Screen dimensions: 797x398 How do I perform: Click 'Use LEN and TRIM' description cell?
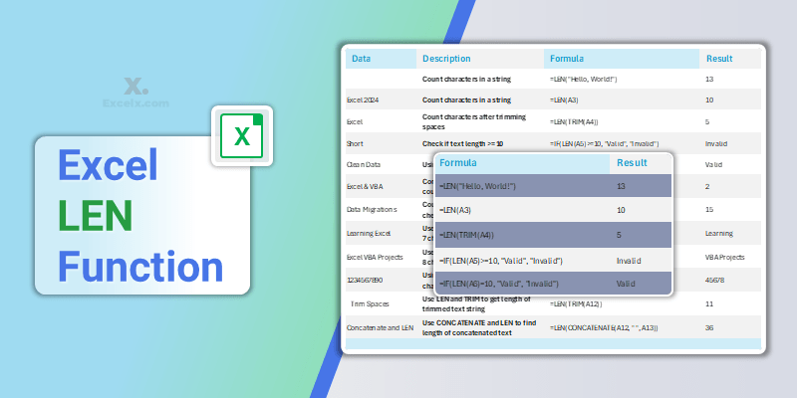point(476,303)
